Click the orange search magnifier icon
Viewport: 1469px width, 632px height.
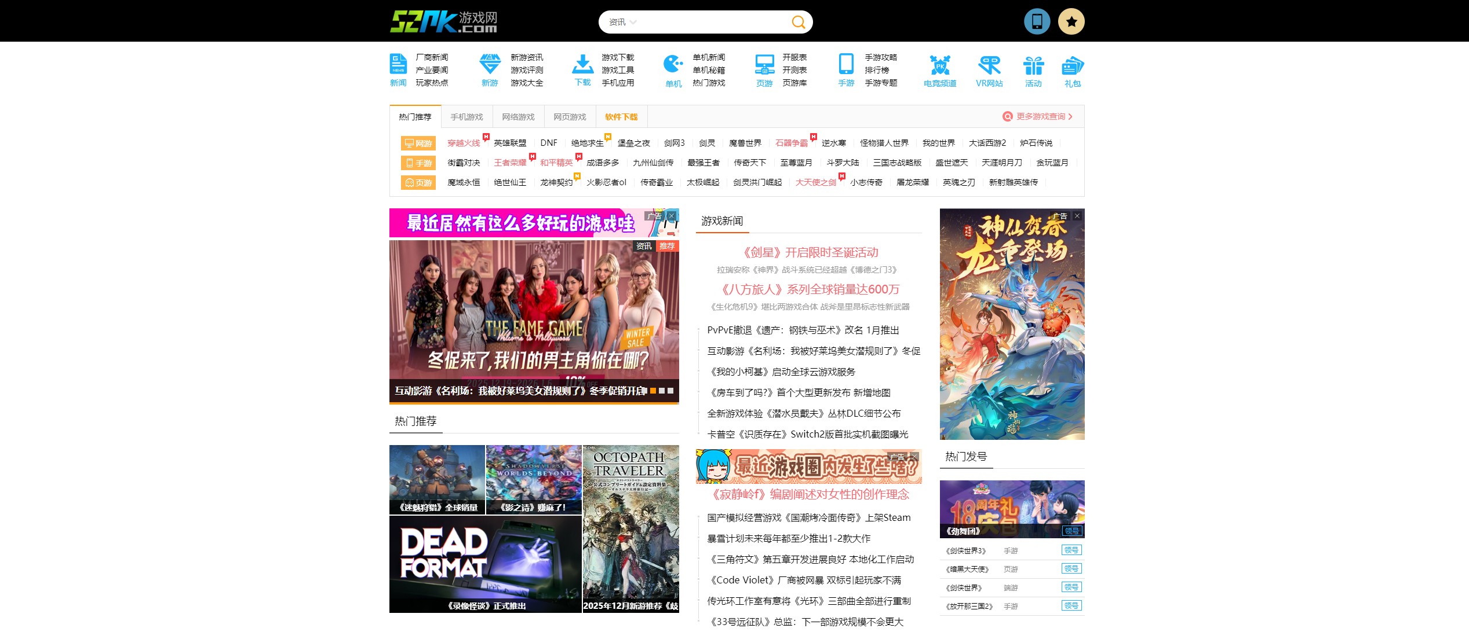point(798,23)
